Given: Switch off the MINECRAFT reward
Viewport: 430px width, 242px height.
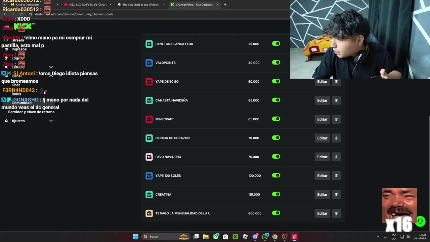Looking at the screenshot, I should coord(276,119).
